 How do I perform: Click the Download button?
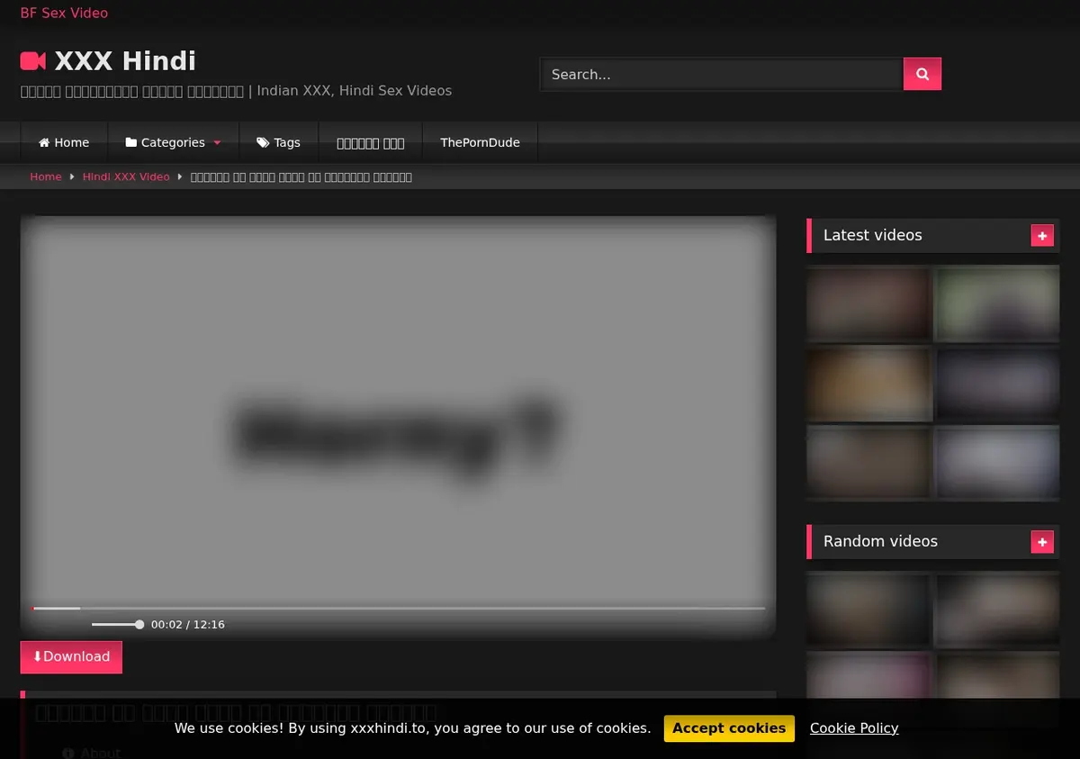(71, 656)
